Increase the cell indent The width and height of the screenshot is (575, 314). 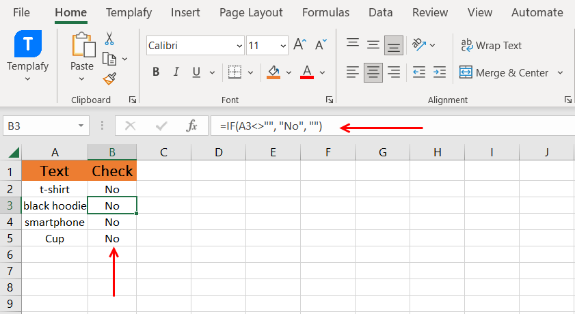[440, 72]
